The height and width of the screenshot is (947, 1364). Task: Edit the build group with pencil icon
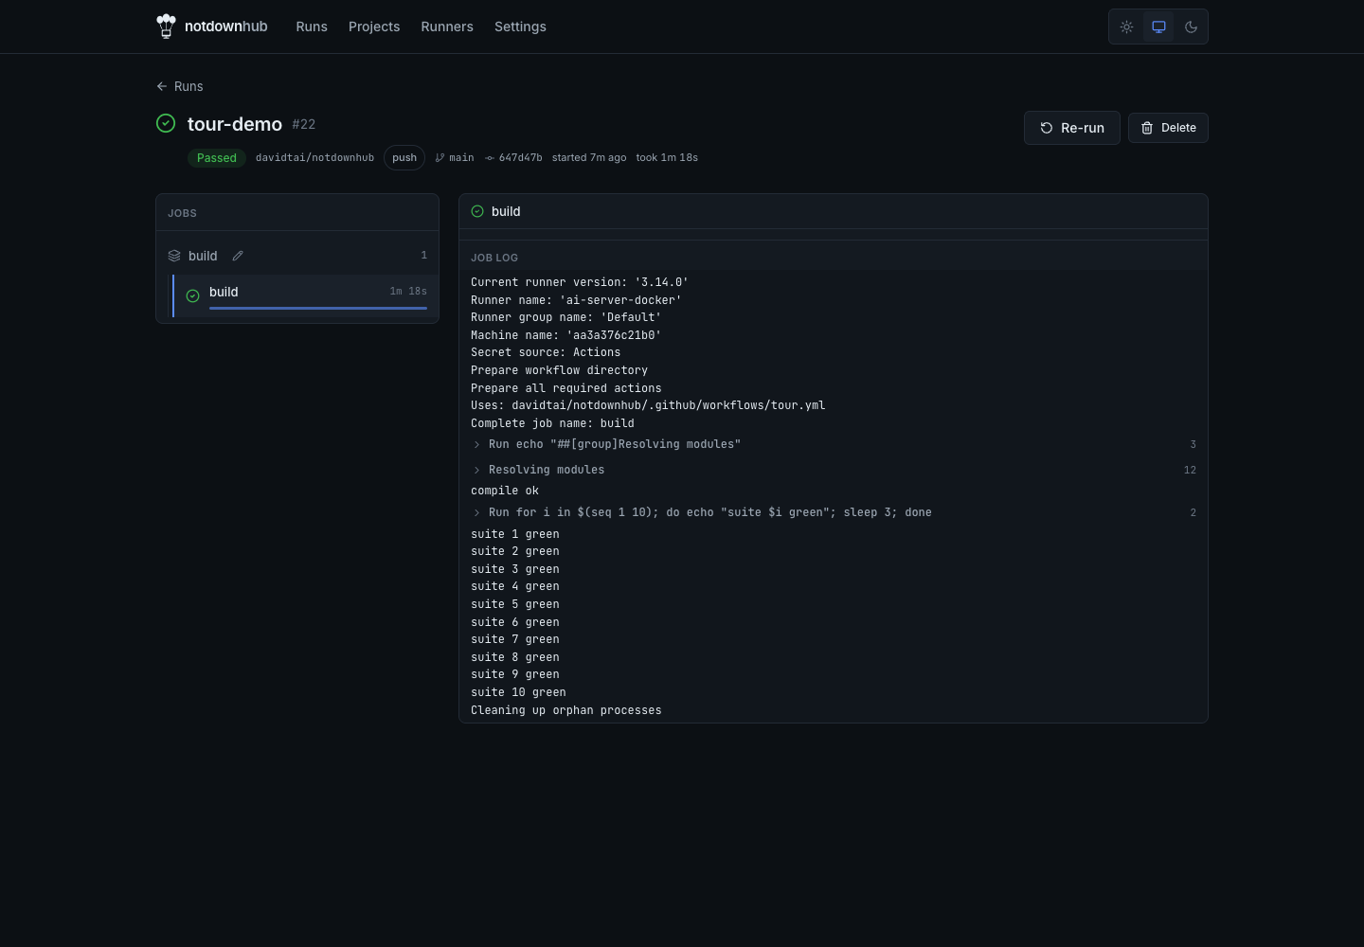point(238,256)
